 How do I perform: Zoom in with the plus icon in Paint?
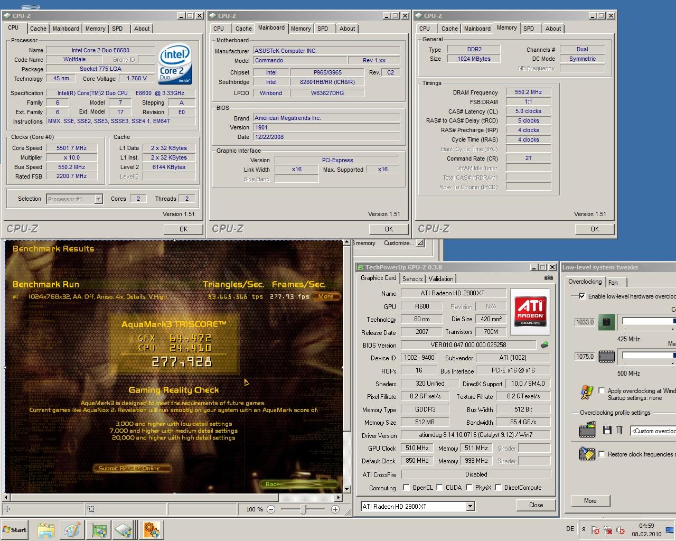tap(335, 509)
